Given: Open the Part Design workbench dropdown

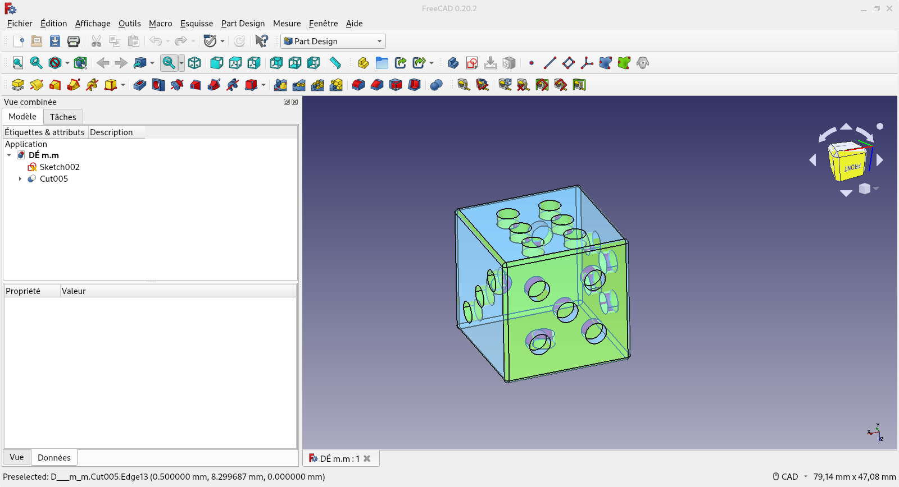Looking at the screenshot, I should pos(333,41).
